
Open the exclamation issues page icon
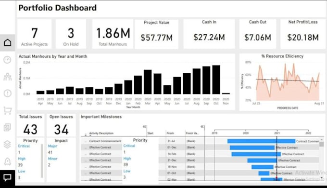point(8,93)
